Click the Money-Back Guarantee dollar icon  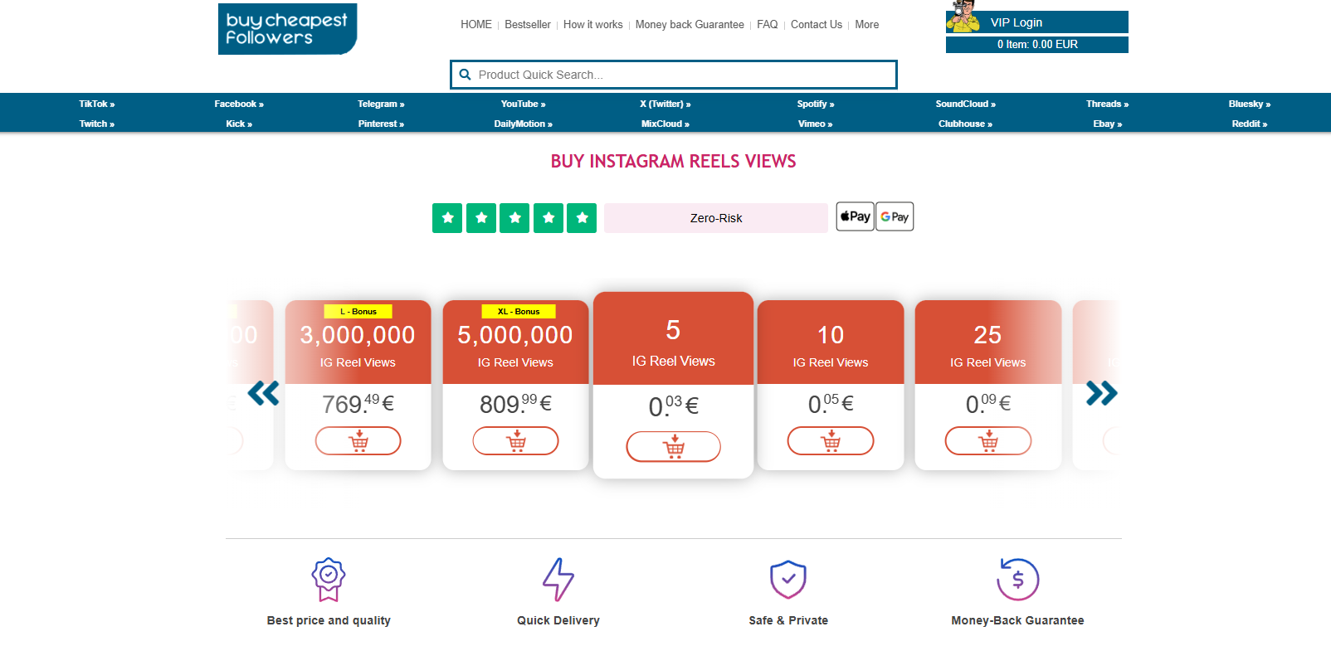tap(1018, 580)
